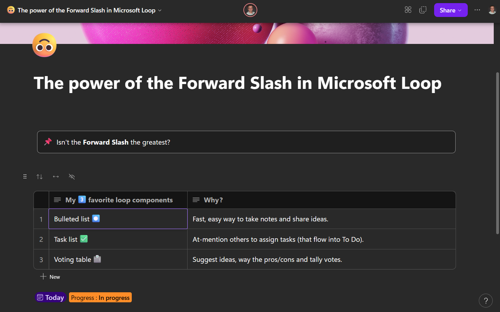Click the resize columns arrows icon
Screen dimensions: 500x312
pos(55,176)
